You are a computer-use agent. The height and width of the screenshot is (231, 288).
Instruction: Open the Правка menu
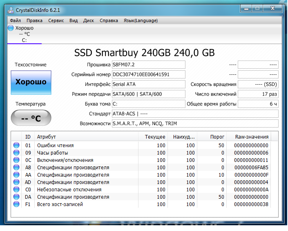tap(34, 20)
